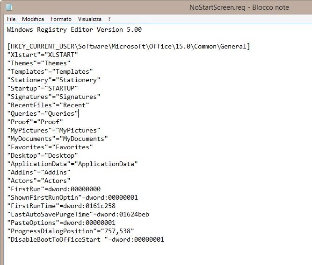Click the HKEY_CURRENT_USER registry key path line
This screenshot has width=312, height=265.
click(x=129, y=47)
